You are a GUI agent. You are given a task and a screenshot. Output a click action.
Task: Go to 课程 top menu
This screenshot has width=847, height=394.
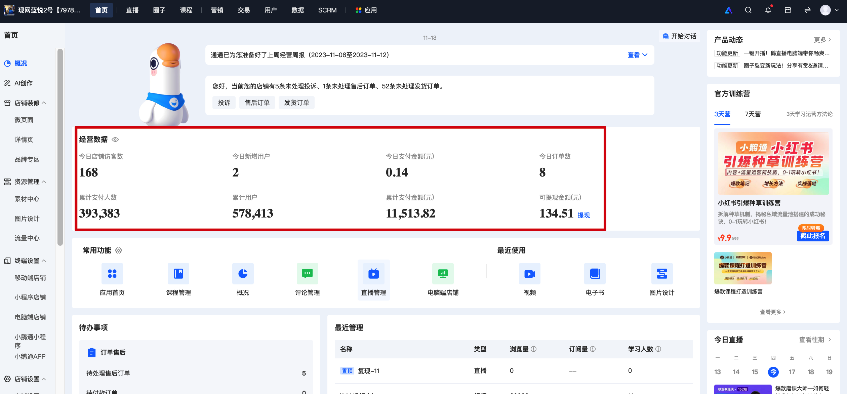click(x=186, y=10)
